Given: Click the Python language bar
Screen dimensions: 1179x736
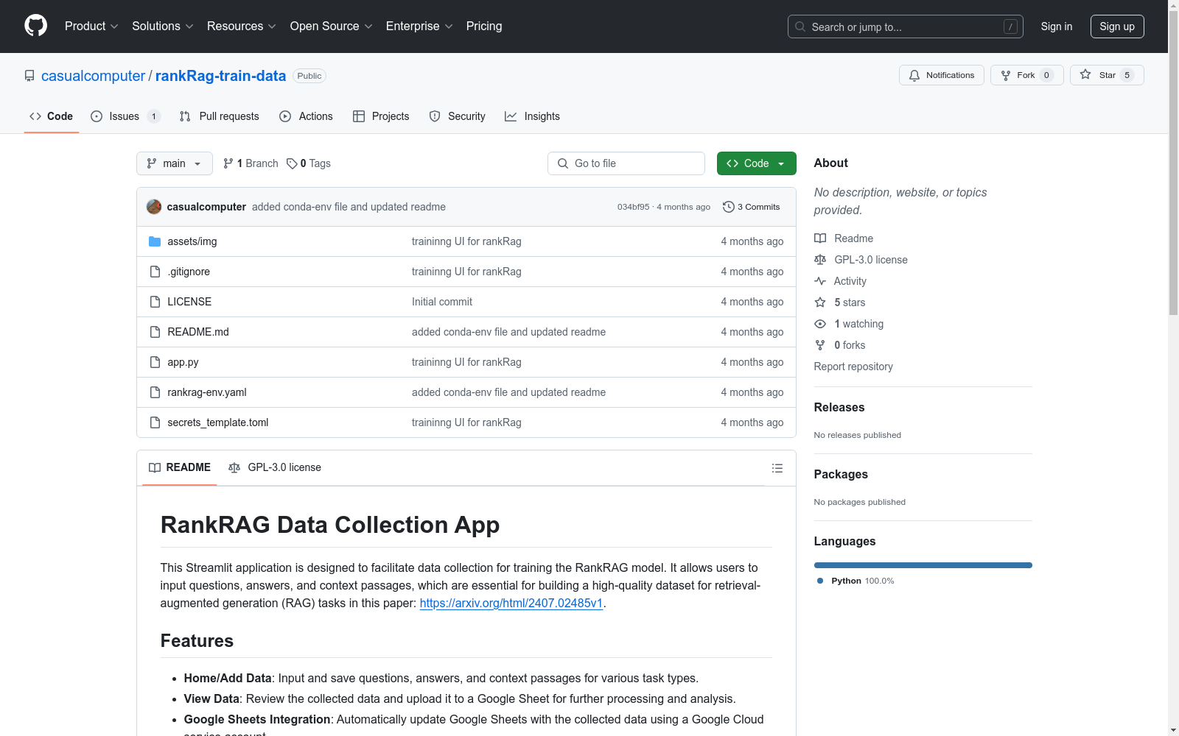Looking at the screenshot, I should point(923,565).
